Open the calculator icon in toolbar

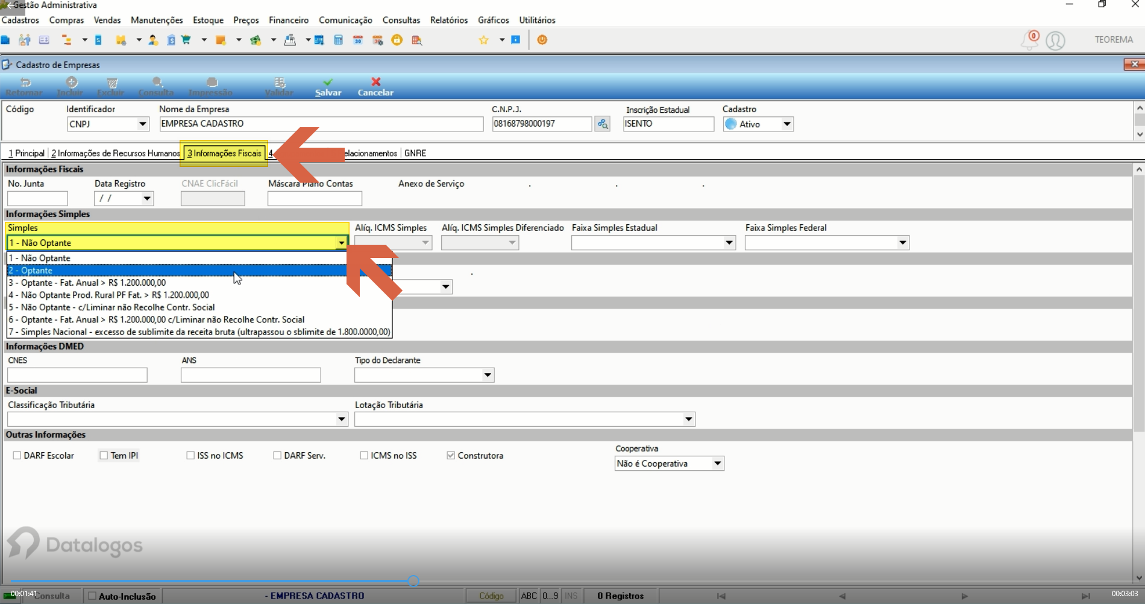pyautogui.click(x=338, y=40)
